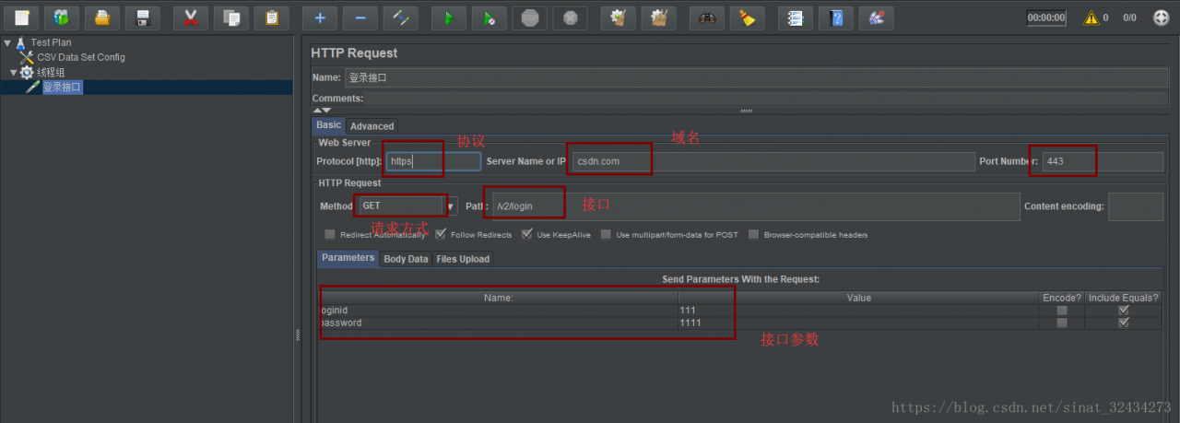Copy the selected element via Copy icon

(x=231, y=18)
